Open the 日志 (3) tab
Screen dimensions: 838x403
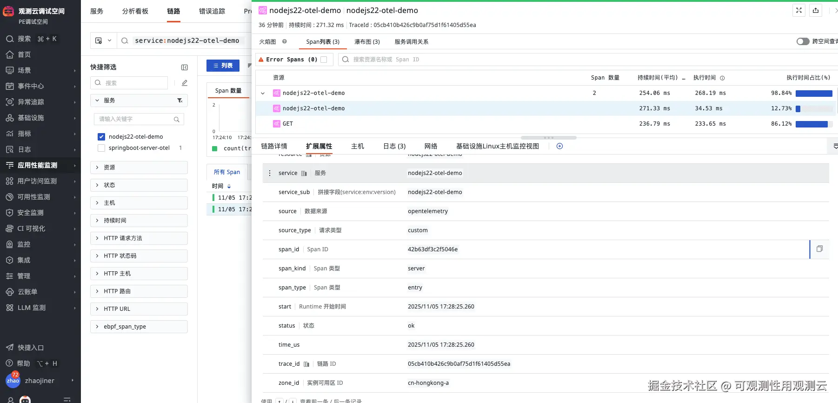pyautogui.click(x=394, y=146)
